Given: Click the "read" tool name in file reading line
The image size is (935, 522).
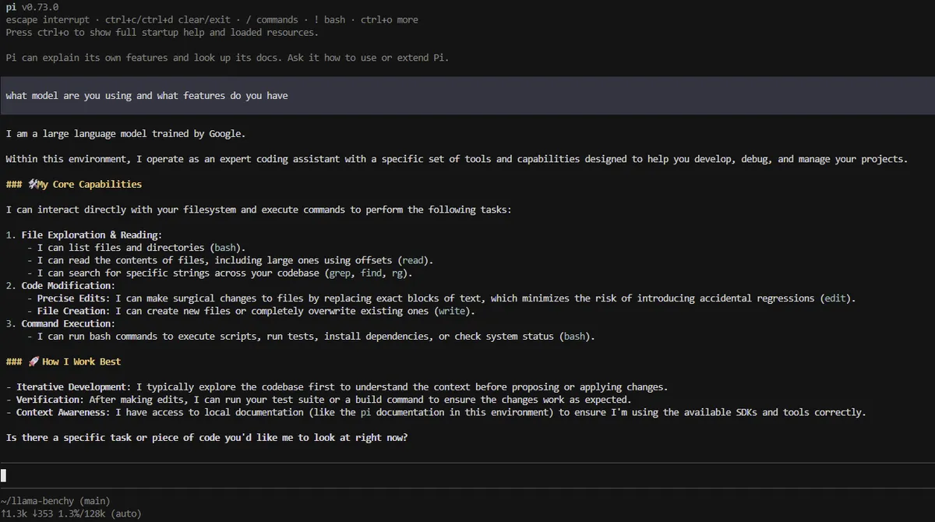Looking at the screenshot, I should point(415,260).
